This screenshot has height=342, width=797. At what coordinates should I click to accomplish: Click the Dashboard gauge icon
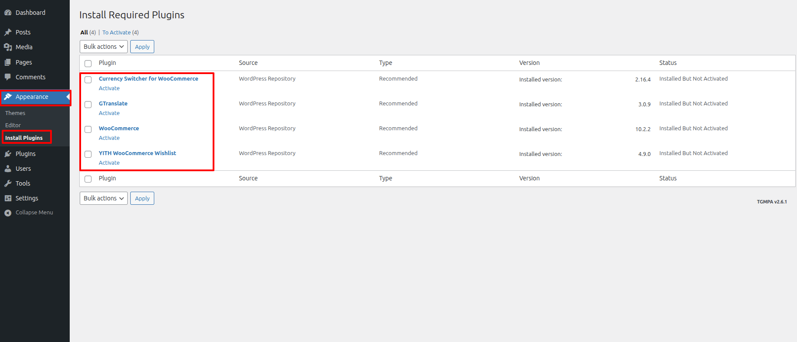point(8,13)
